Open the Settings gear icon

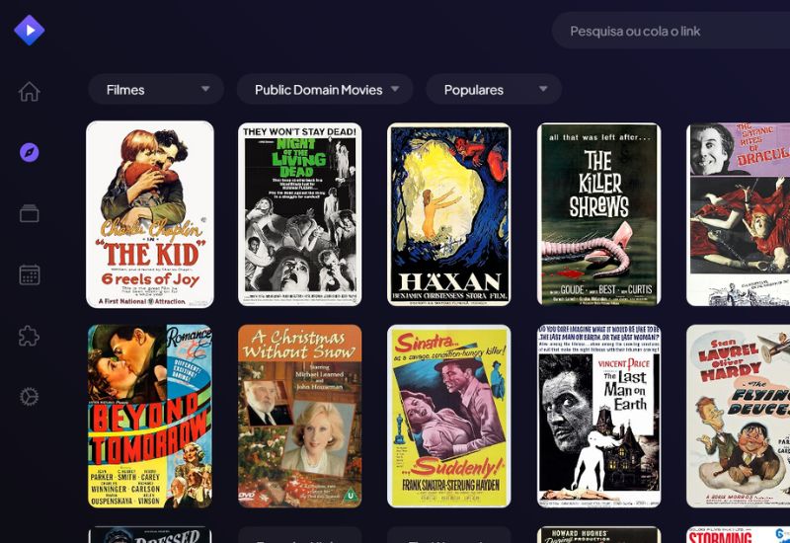[x=30, y=397]
